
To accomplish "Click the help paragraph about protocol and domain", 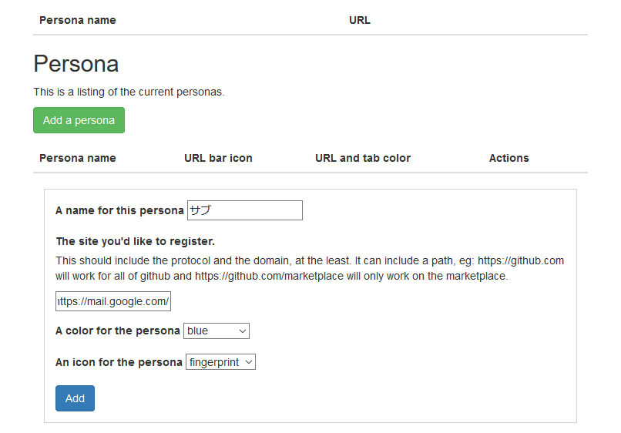I will (x=310, y=268).
